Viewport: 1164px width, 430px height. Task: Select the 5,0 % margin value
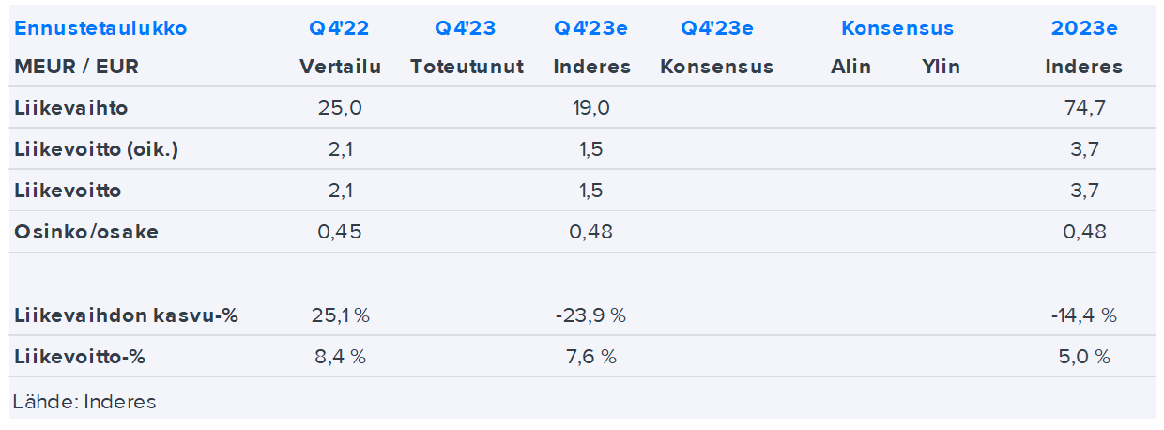point(1084,357)
